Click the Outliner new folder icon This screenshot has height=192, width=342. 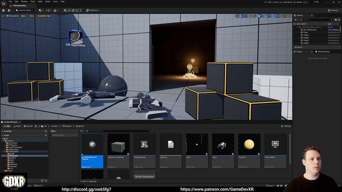tap(336, 20)
